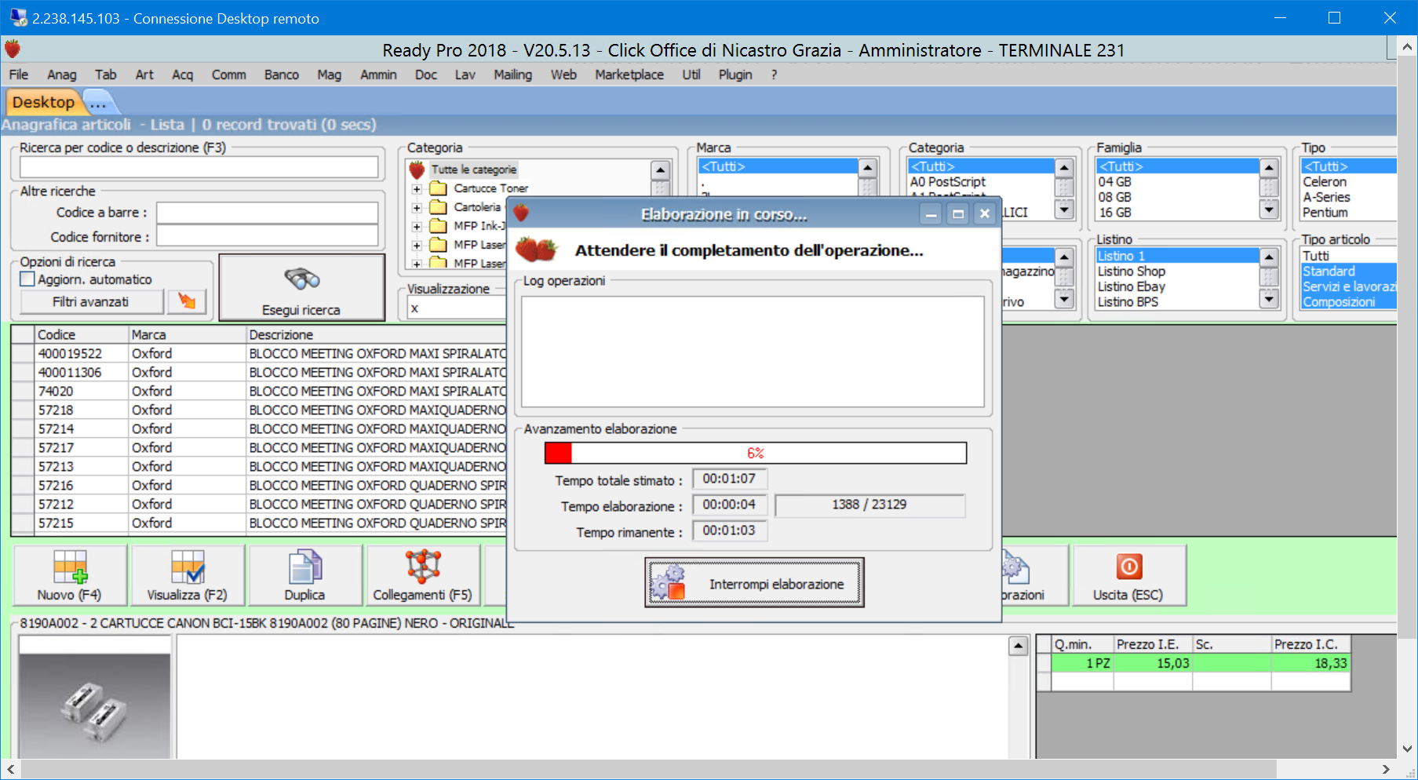Image resolution: width=1418 pixels, height=780 pixels.
Task: Click the Prezzo I.C. column header
Action: point(1310,644)
